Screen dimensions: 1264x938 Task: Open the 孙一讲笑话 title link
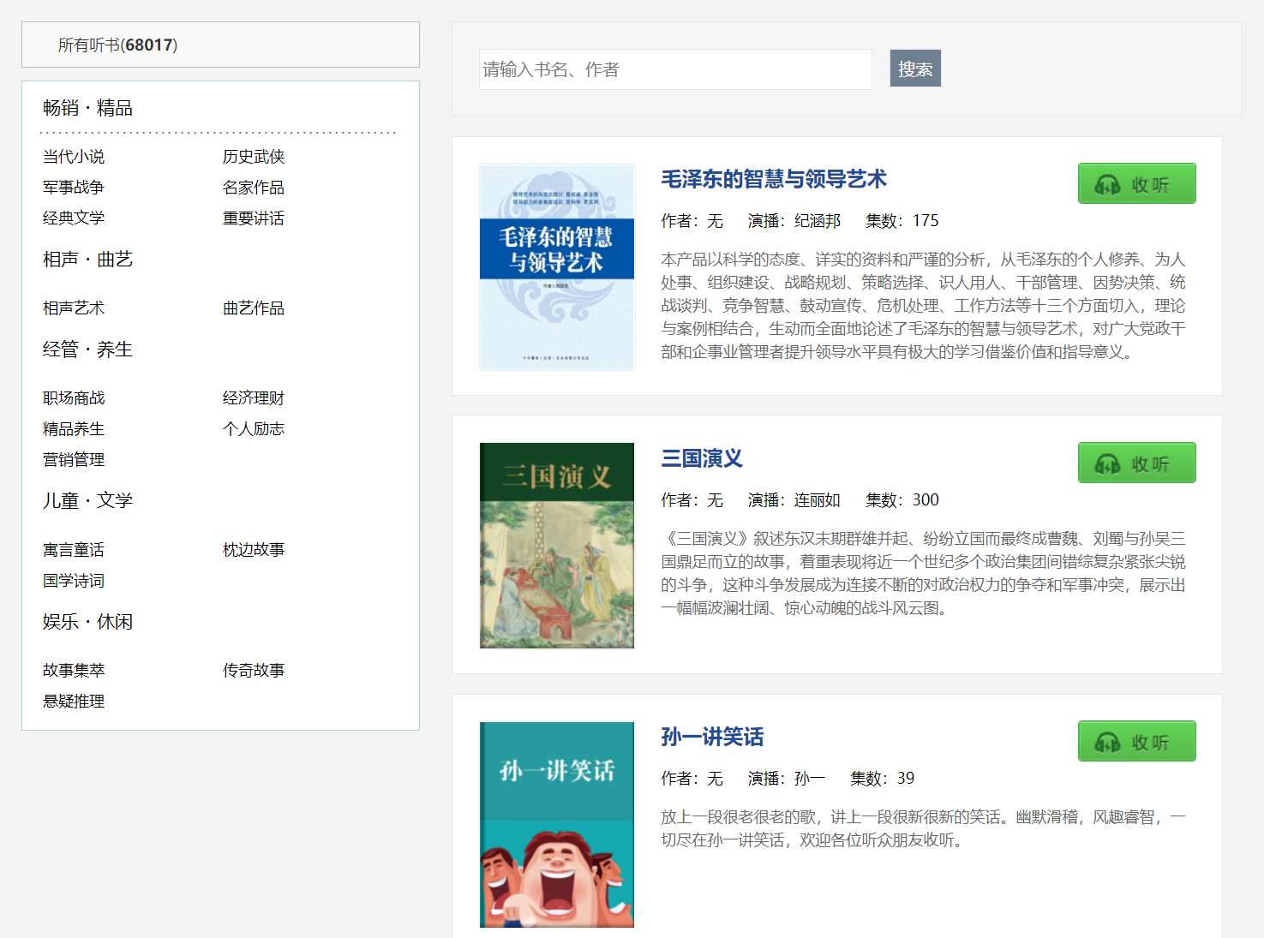[x=711, y=737]
